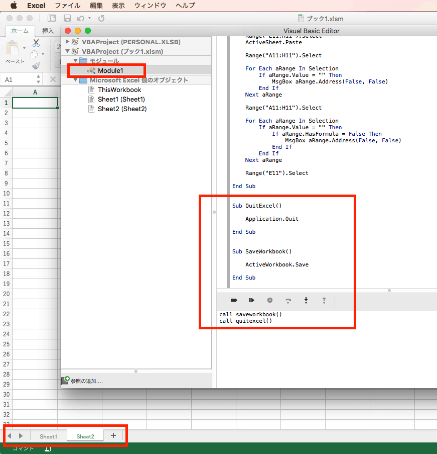
Task: Click the Module1 module icon
Action: 91,70
